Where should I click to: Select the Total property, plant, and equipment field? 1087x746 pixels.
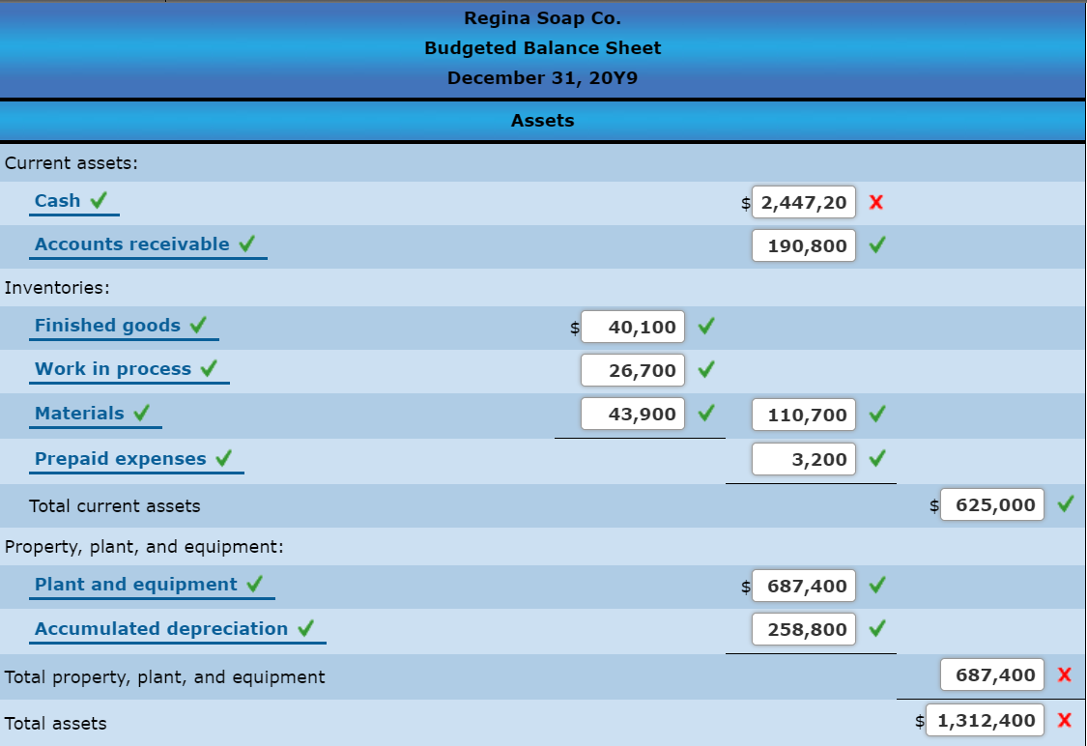pyautogui.click(x=992, y=674)
